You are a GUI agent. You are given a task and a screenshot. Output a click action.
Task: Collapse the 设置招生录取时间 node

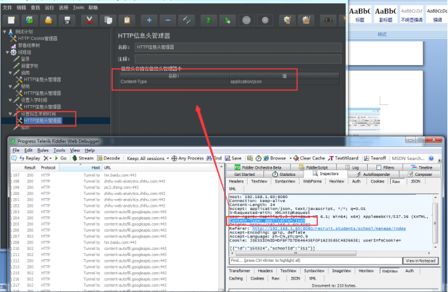click(11, 114)
